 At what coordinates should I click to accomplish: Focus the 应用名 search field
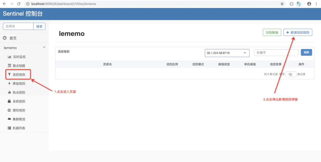[x=18, y=26]
